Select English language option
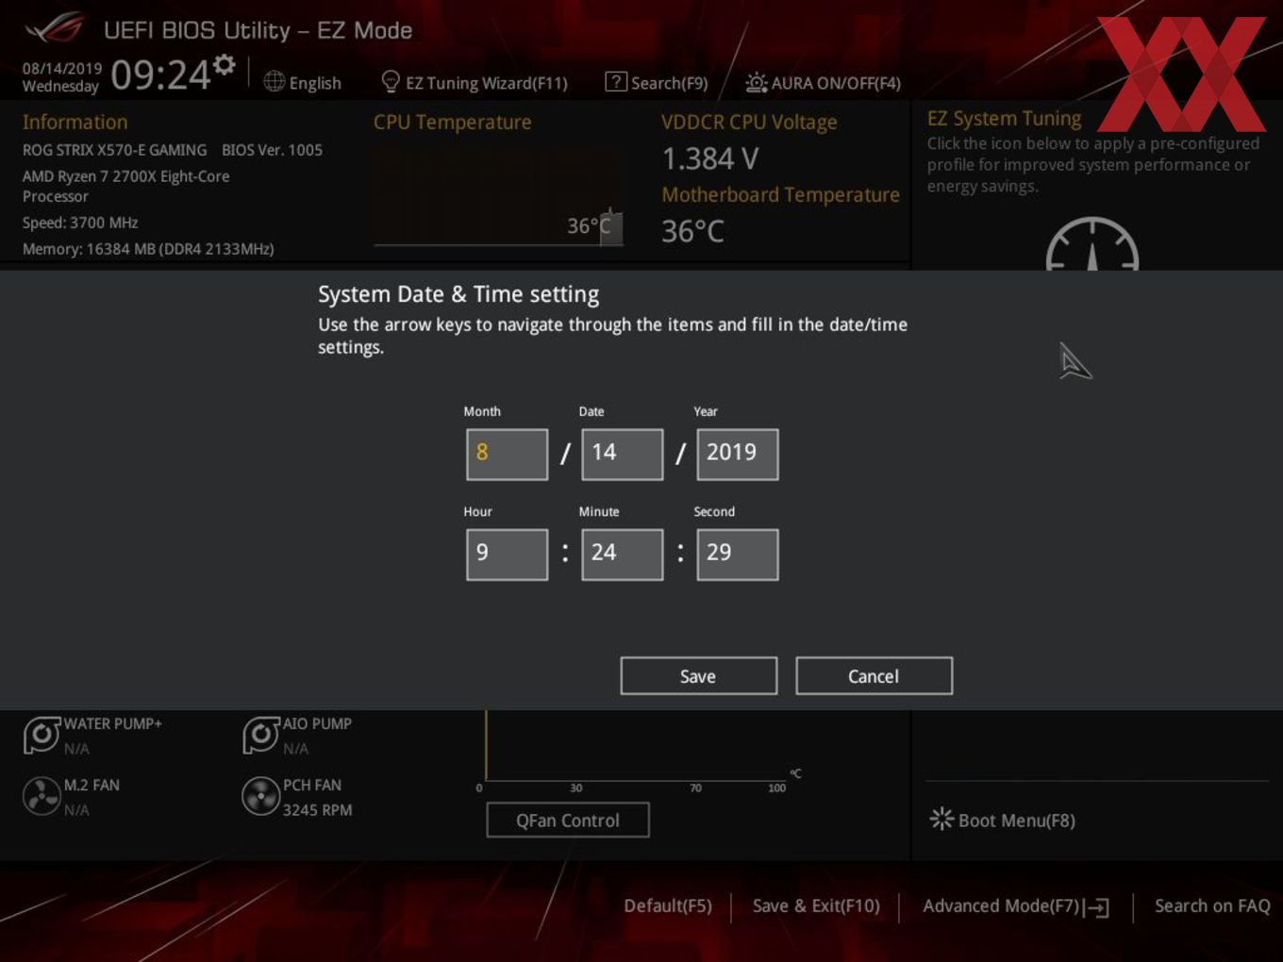1283x962 pixels. (315, 83)
